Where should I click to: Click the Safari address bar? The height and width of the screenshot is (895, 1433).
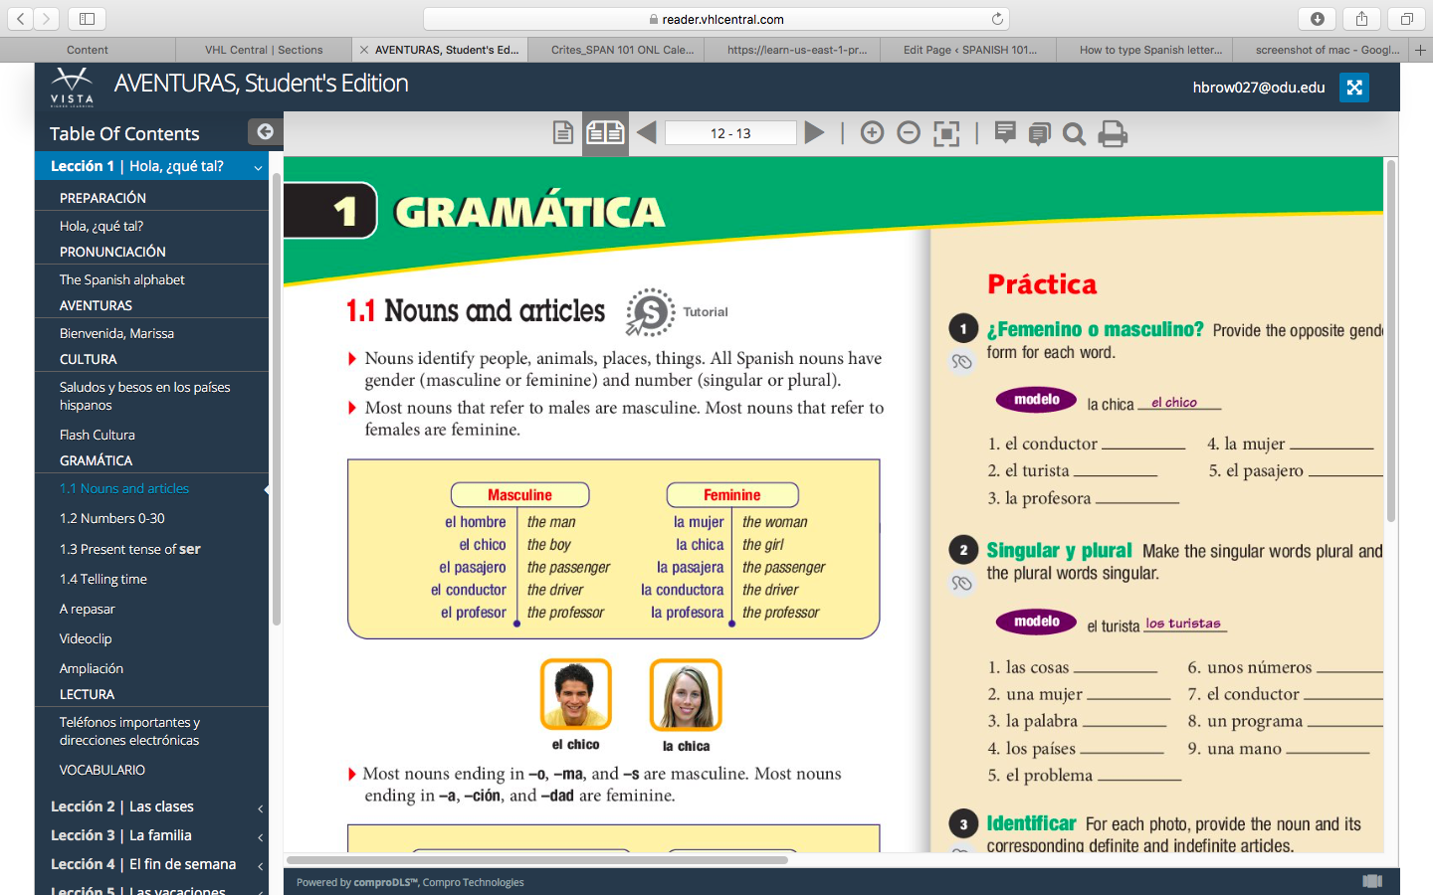(716, 19)
